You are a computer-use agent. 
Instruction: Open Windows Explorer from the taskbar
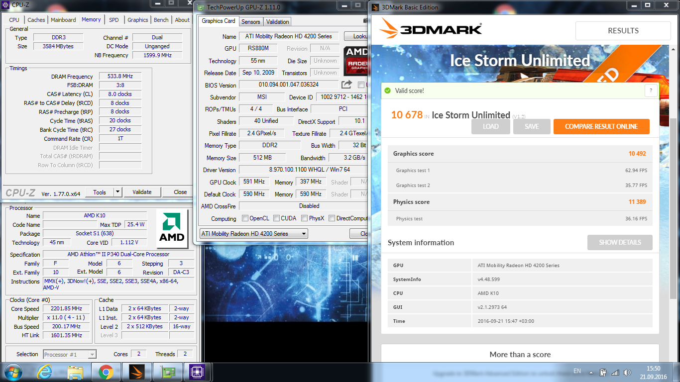(75, 372)
